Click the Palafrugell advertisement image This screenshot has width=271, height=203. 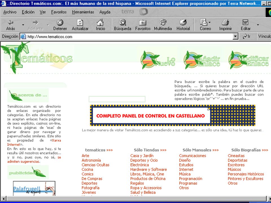[x=34, y=189]
